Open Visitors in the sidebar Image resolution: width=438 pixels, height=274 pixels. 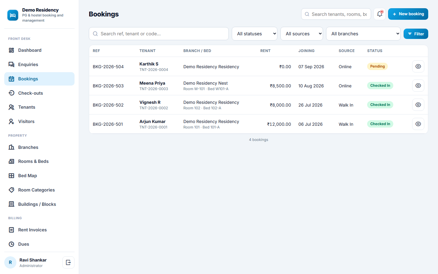point(39,121)
